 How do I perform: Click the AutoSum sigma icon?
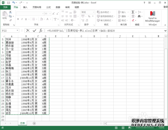(x=133, y=12)
